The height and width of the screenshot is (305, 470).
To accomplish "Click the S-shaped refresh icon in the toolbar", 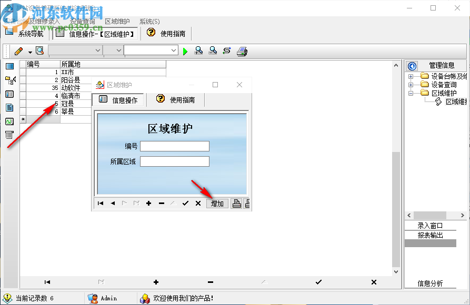I will (x=226, y=50).
